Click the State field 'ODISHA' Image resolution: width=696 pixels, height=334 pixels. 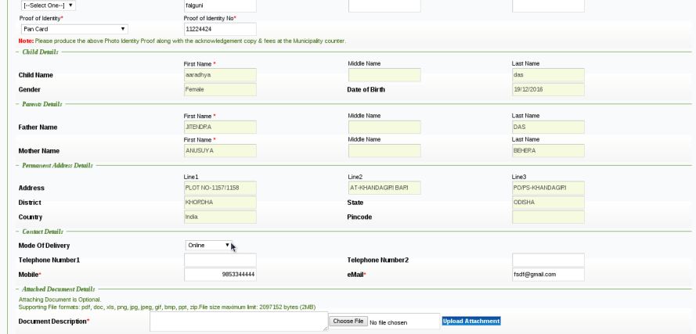click(x=548, y=203)
